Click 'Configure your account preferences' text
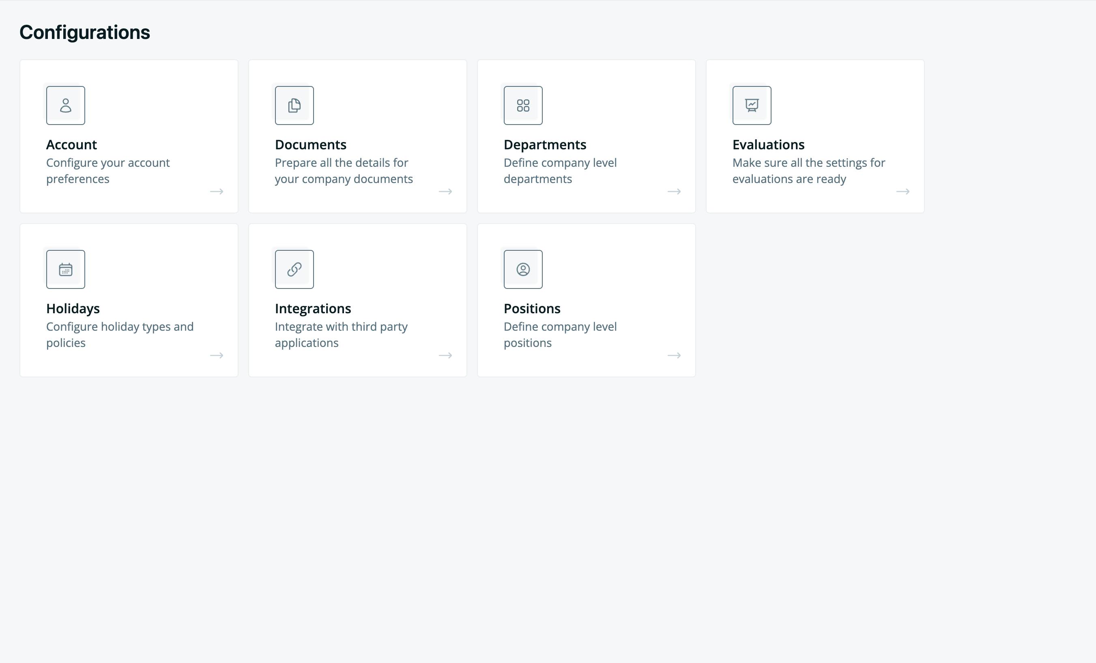 pyautogui.click(x=107, y=170)
